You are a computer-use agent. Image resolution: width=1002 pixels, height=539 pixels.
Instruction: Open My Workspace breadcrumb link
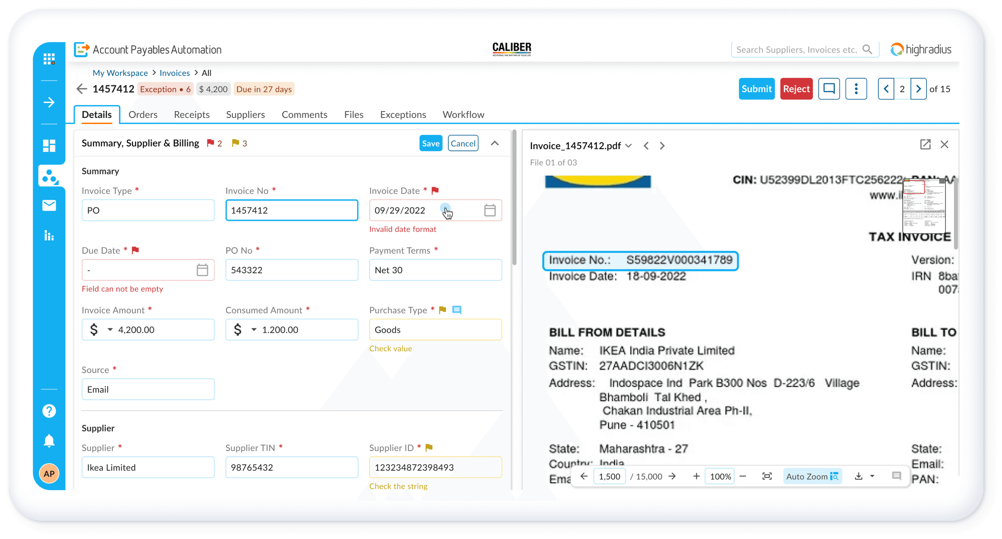tap(120, 73)
